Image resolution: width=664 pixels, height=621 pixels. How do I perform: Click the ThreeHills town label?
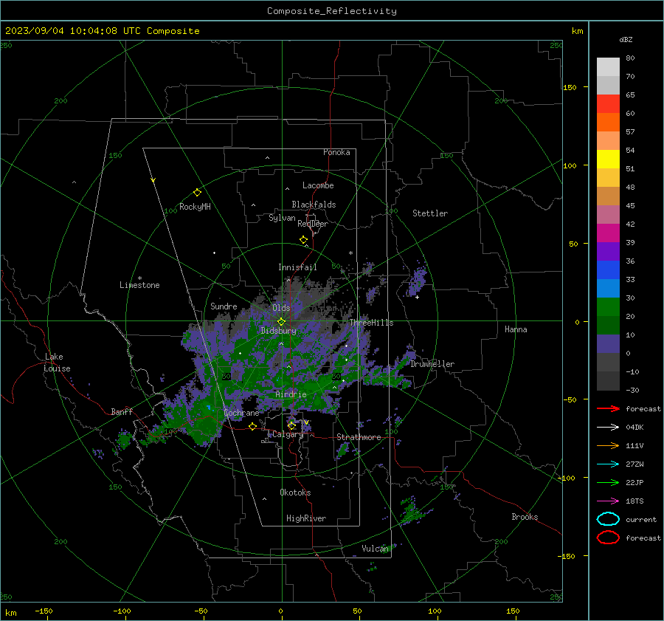tap(371, 323)
